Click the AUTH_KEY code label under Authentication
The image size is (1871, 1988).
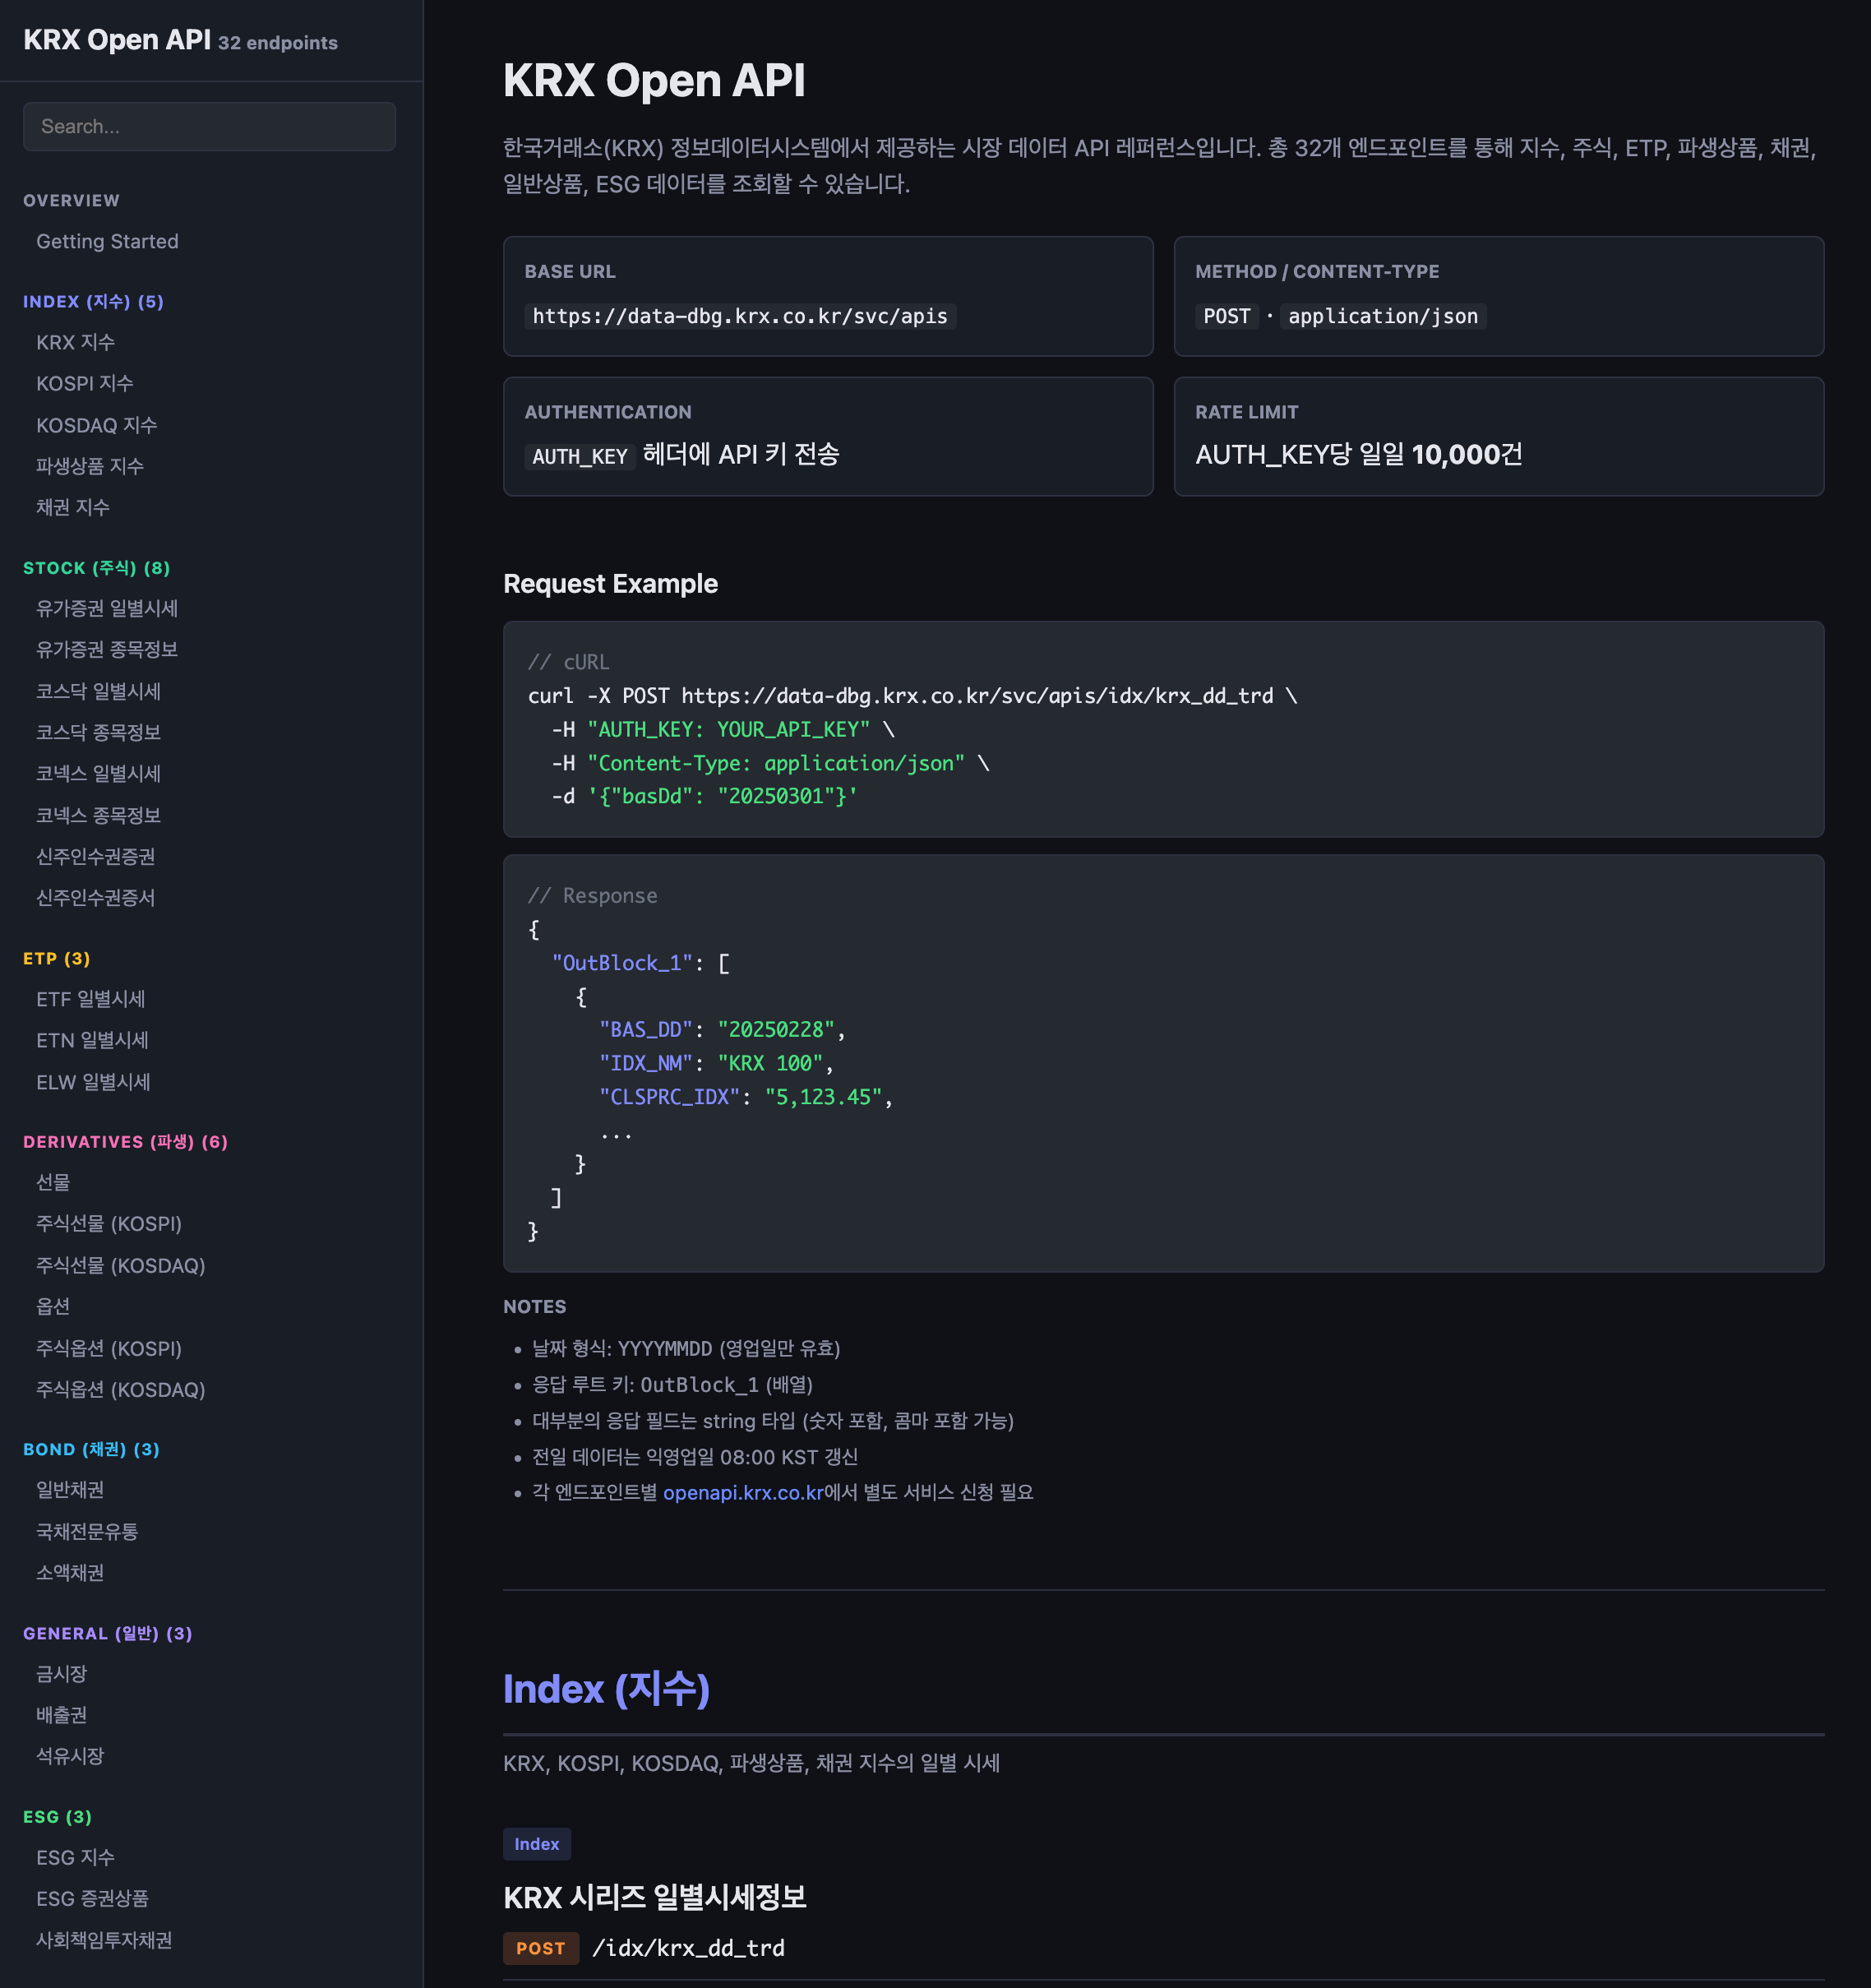coord(580,456)
